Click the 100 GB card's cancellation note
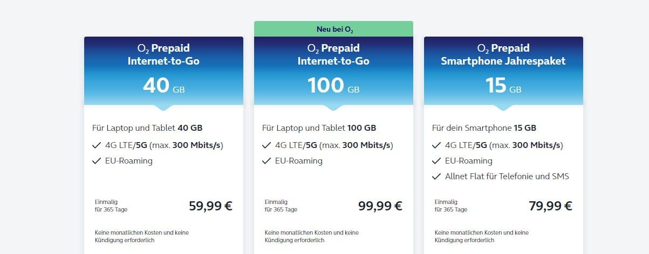The image size is (649, 254). pos(312,236)
